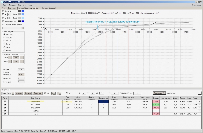Open the strategy comparison dropdown
This screenshot has width=203, height=133.
tap(23, 28)
